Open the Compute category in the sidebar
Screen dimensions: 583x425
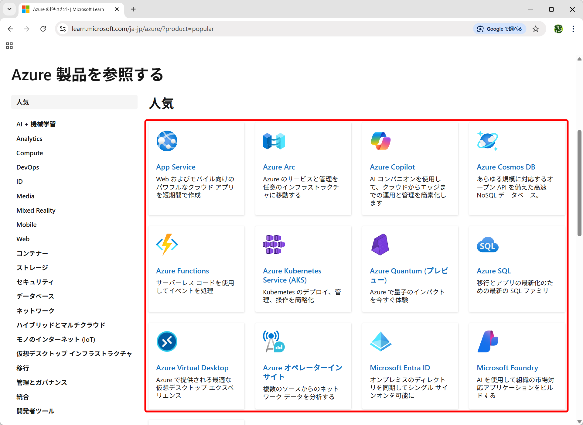click(x=29, y=153)
